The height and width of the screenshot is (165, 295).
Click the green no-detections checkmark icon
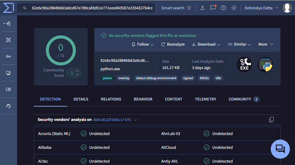pyautogui.click(x=104, y=35)
